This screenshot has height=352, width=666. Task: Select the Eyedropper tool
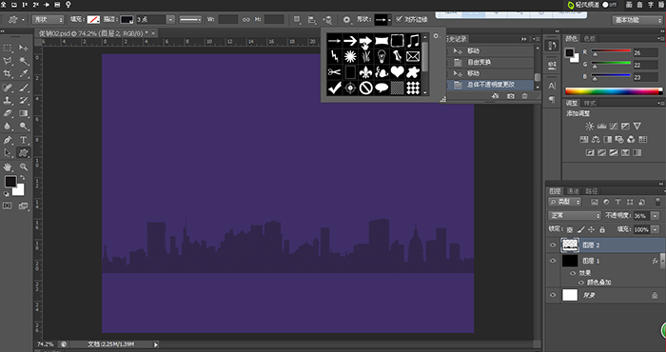[x=24, y=73]
